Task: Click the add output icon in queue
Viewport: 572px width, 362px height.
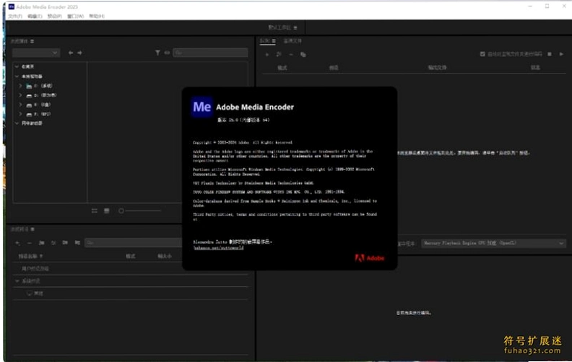Action: (x=279, y=55)
